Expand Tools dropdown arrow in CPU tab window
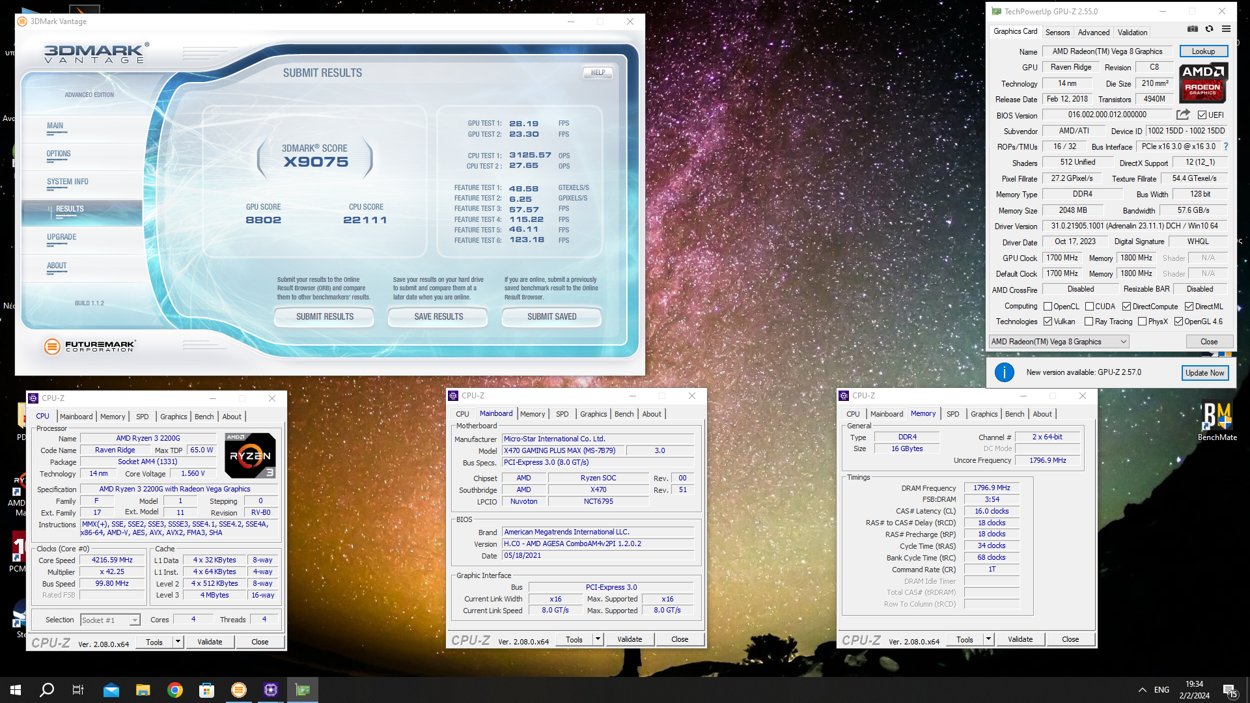Screen dimensions: 1250x703 (178, 642)
